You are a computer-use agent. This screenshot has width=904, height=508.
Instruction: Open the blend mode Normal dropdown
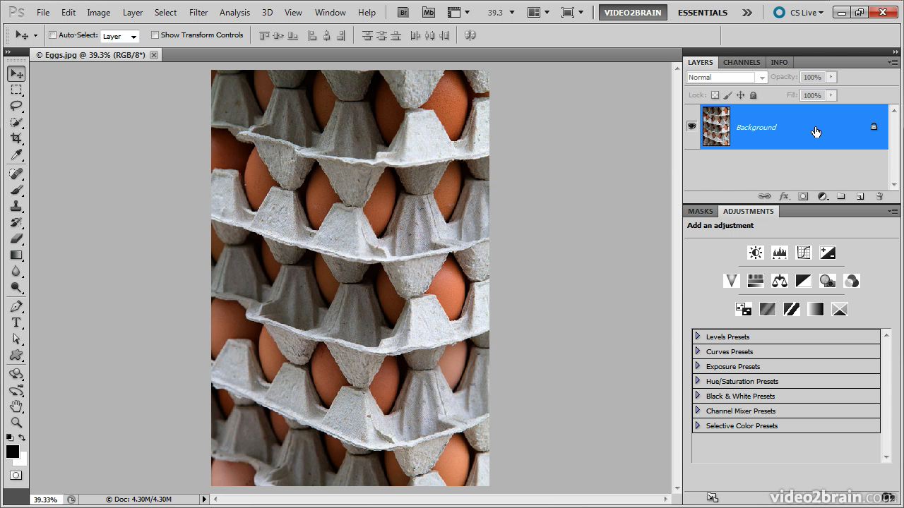click(727, 78)
